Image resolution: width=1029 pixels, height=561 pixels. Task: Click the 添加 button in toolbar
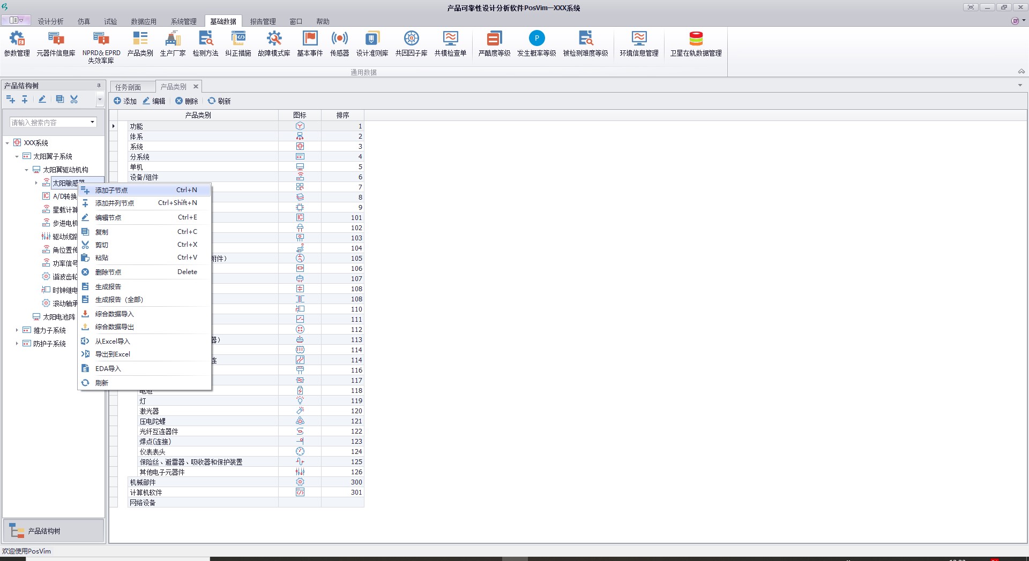(125, 101)
